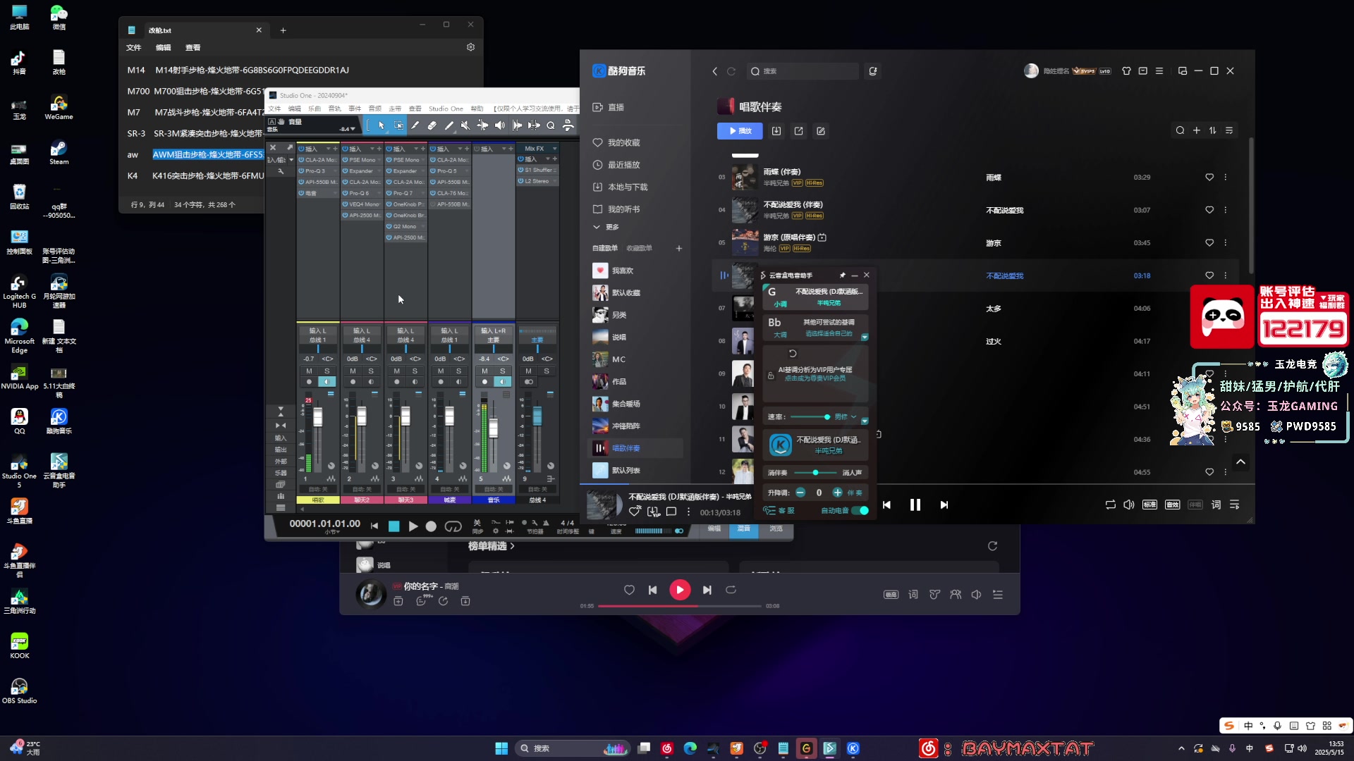Click blue 播放 button in KuGou playlist
This screenshot has height=761, width=1354.
point(740,131)
